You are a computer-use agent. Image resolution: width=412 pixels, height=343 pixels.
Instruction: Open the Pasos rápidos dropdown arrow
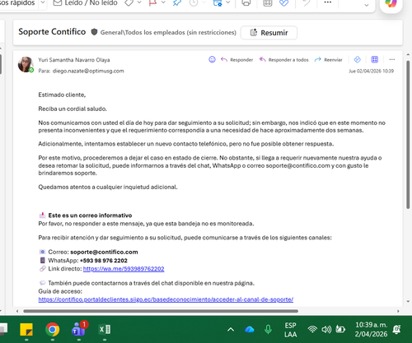click(43, 2)
